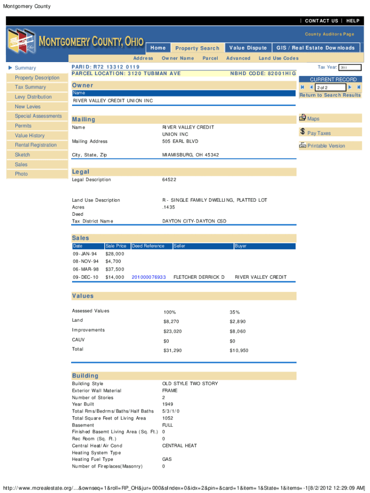Go to next record arrow
Image resolution: width=370 pixels, height=493 pixels.
(350, 87)
